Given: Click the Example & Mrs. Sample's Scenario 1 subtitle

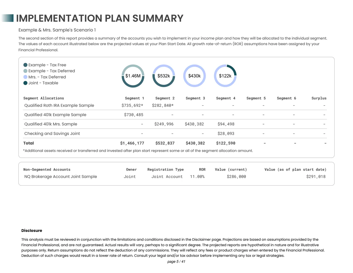Looking at the screenshot, I should coord(57,30).
